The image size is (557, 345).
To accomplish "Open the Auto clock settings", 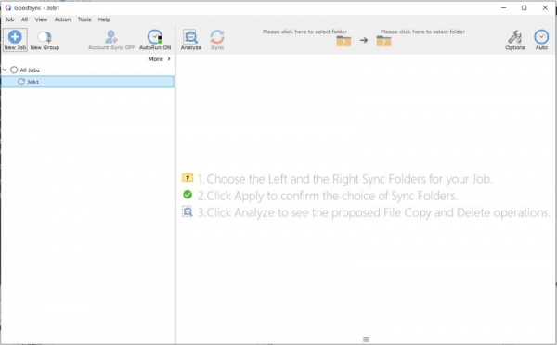I will pos(541,36).
